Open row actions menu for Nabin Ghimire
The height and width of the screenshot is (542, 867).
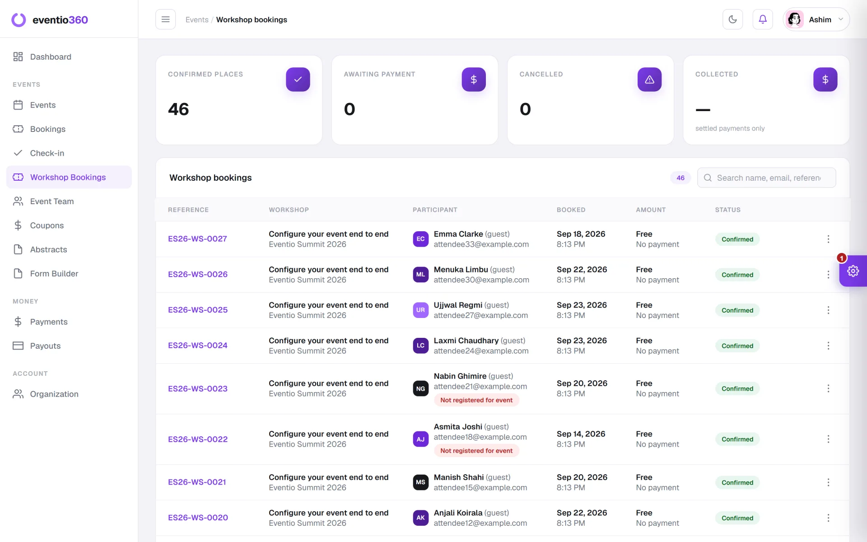click(828, 388)
